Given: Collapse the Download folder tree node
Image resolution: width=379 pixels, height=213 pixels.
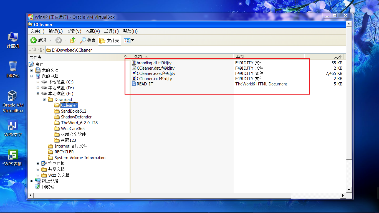Looking at the screenshot, I should point(44,100).
